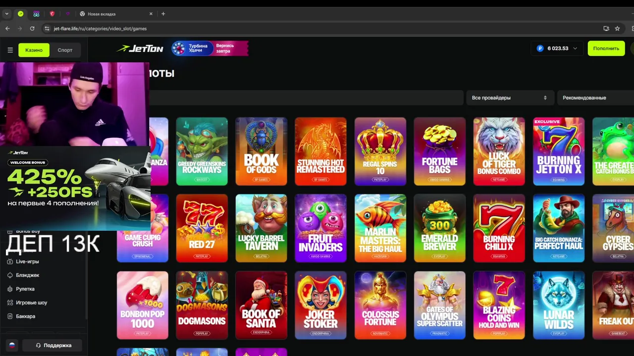The image size is (634, 356).
Task: Switch to the red shield pinned tab
Action: pos(52,14)
